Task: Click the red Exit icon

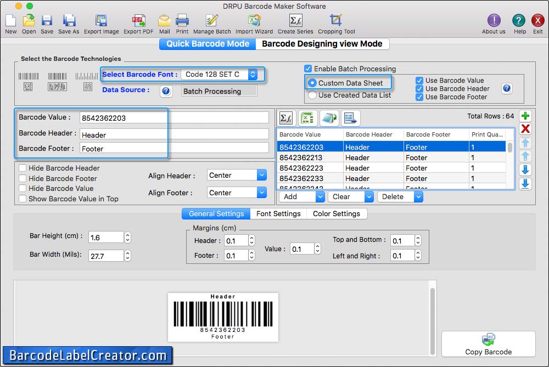Action: [538, 24]
